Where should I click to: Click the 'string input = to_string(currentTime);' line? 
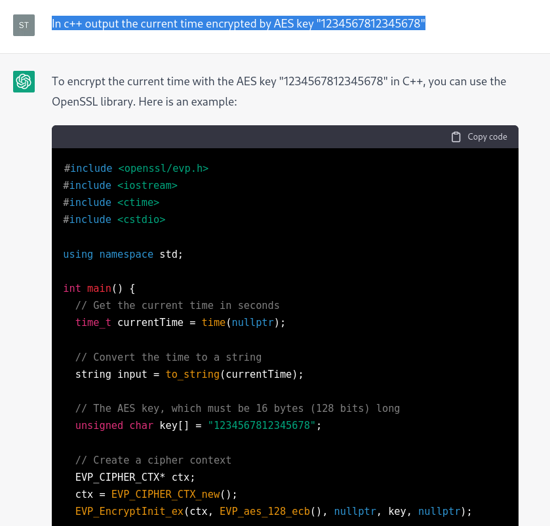[189, 374]
